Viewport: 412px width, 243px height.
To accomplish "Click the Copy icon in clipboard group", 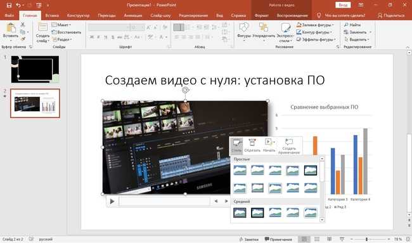I will 23,32.
